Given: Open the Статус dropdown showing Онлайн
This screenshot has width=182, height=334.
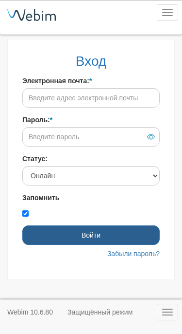Looking at the screenshot, I should [x=91, y=176].
